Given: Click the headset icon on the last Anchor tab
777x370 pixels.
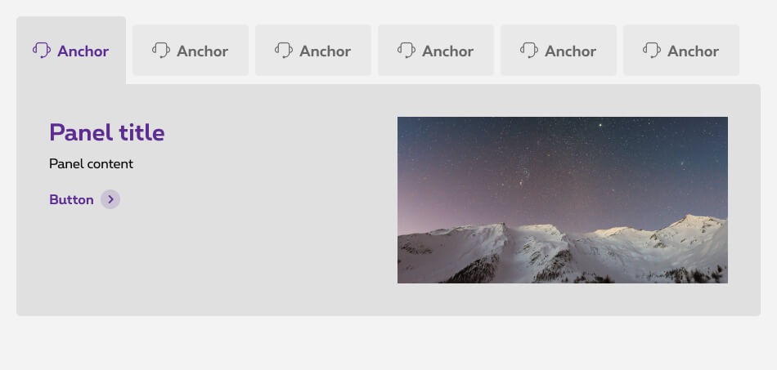Looking at the screenshot, I should click(652, 51).
